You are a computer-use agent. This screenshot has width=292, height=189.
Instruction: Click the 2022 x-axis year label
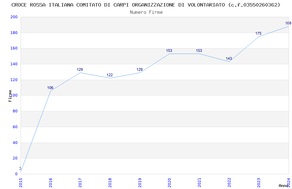(x=229, y=183)
